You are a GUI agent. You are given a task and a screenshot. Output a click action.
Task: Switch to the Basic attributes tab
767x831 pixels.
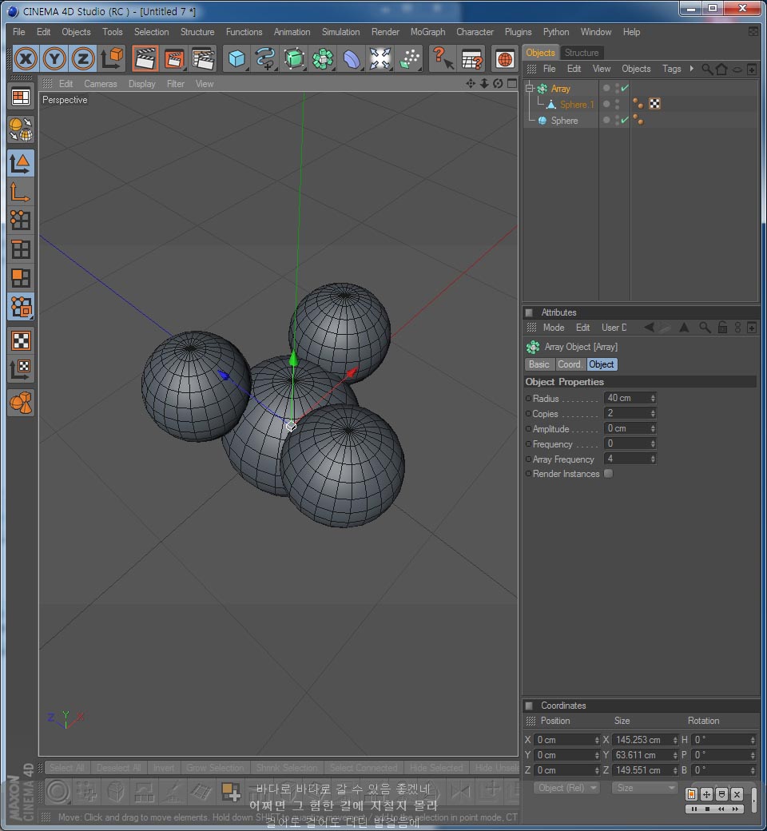tap(539, 364)
